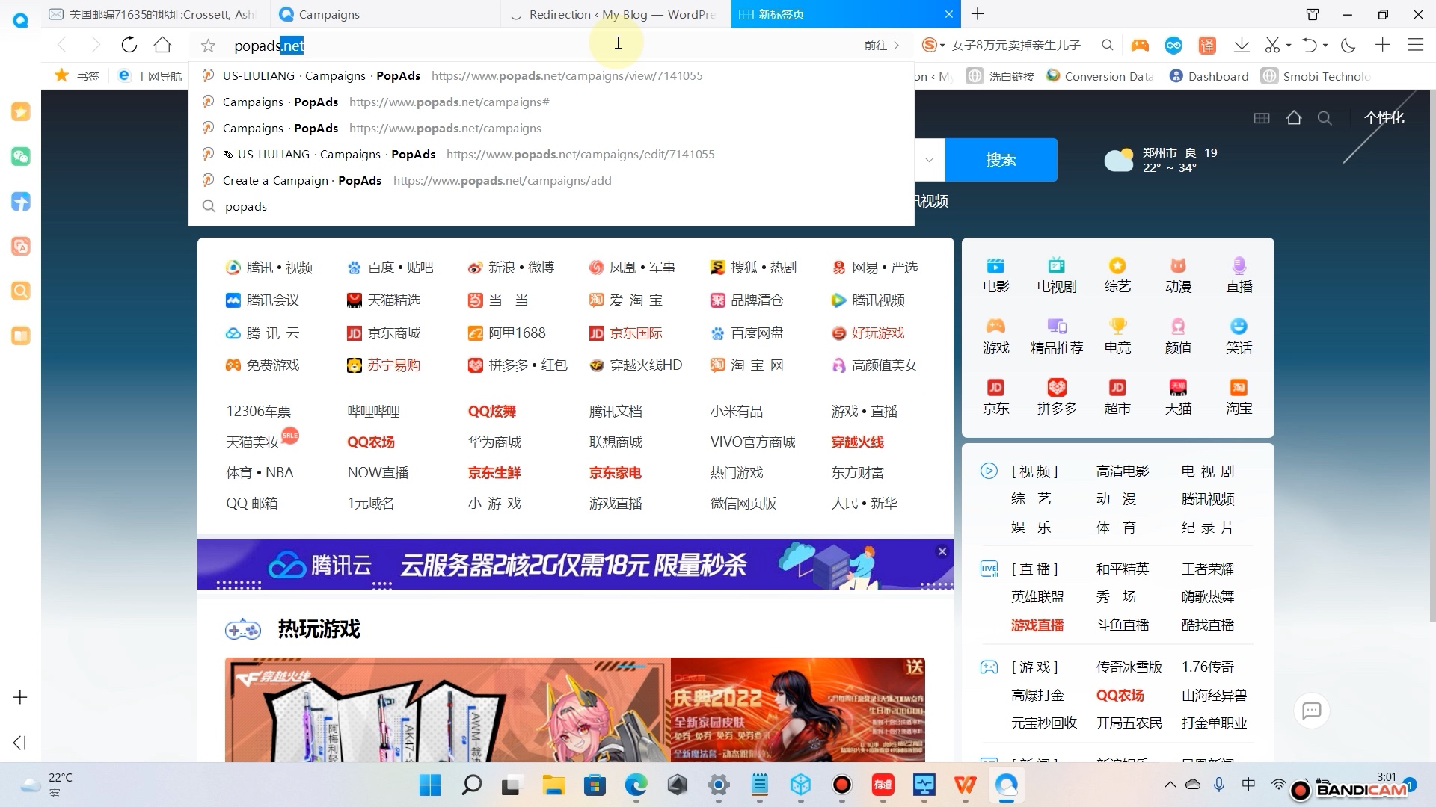The image size is (1436, 807).
Task: Open the taskbar search magnifier
Action: (471, 785)
